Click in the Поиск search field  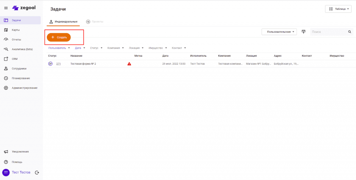(329, 32)
